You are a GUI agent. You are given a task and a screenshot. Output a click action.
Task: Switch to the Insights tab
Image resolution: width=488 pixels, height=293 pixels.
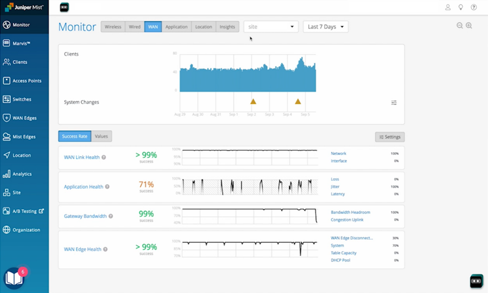tap(227, 27)
